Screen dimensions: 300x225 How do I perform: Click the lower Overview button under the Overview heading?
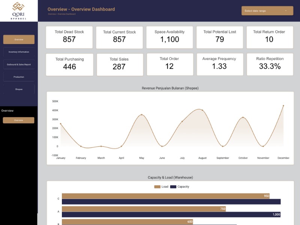pyautogui.click(x=19, y=120)
